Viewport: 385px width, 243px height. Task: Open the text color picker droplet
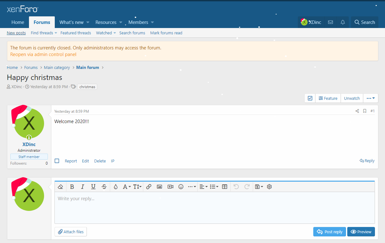pos(116,187)
